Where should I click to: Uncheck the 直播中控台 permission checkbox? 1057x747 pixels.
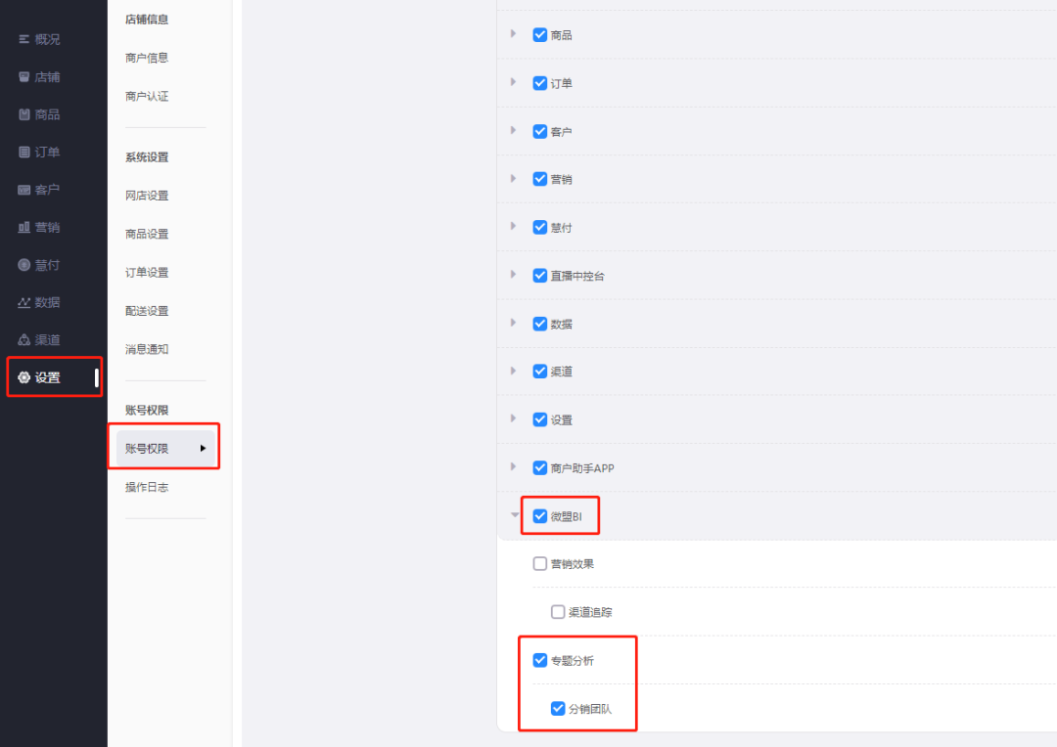click(x=540, y=276)
